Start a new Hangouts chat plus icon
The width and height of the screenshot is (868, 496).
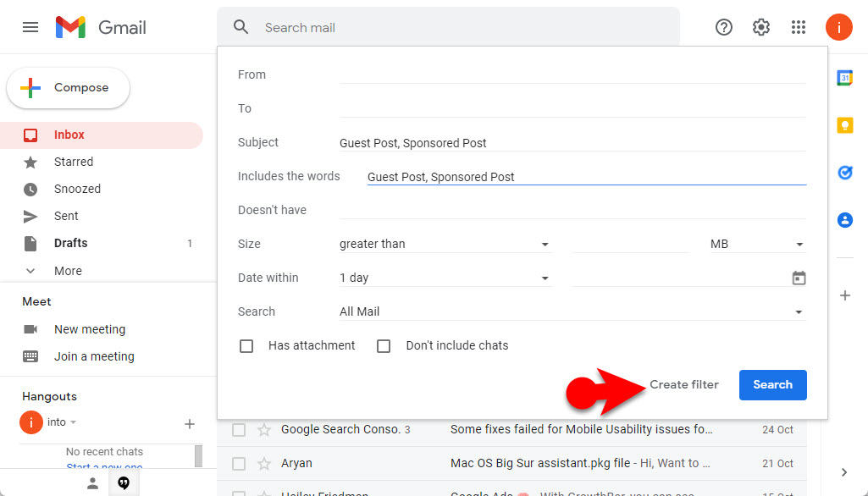[x=190, y=424]
